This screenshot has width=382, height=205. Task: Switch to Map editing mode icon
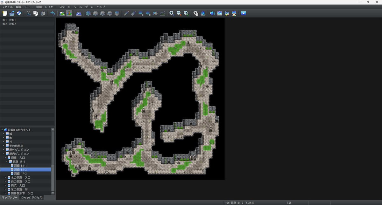(62, 13)
